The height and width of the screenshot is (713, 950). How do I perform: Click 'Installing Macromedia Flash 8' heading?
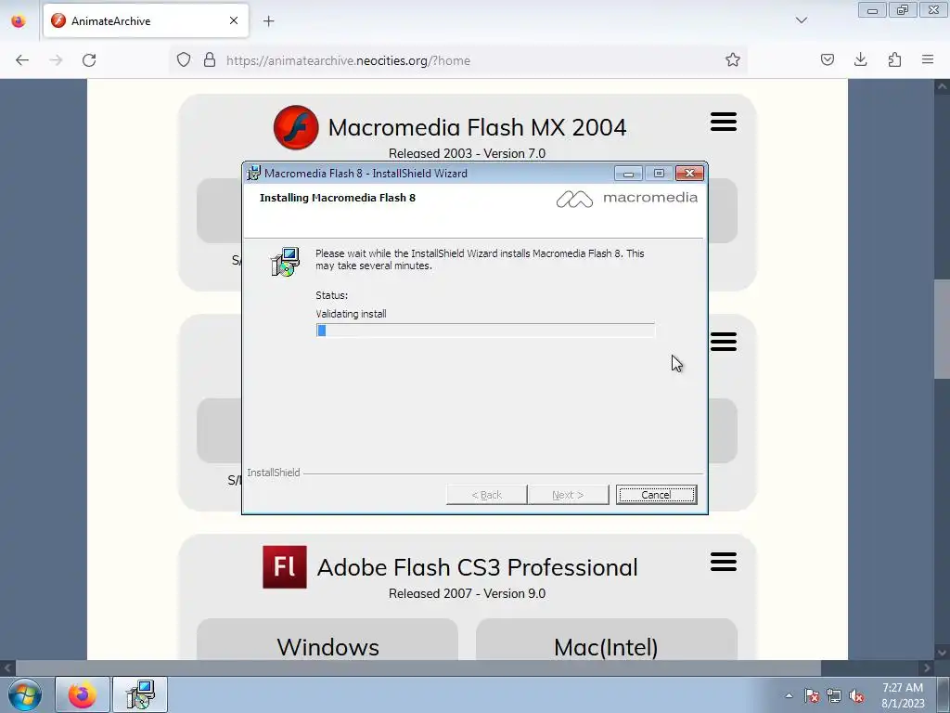tap(338, 198)
